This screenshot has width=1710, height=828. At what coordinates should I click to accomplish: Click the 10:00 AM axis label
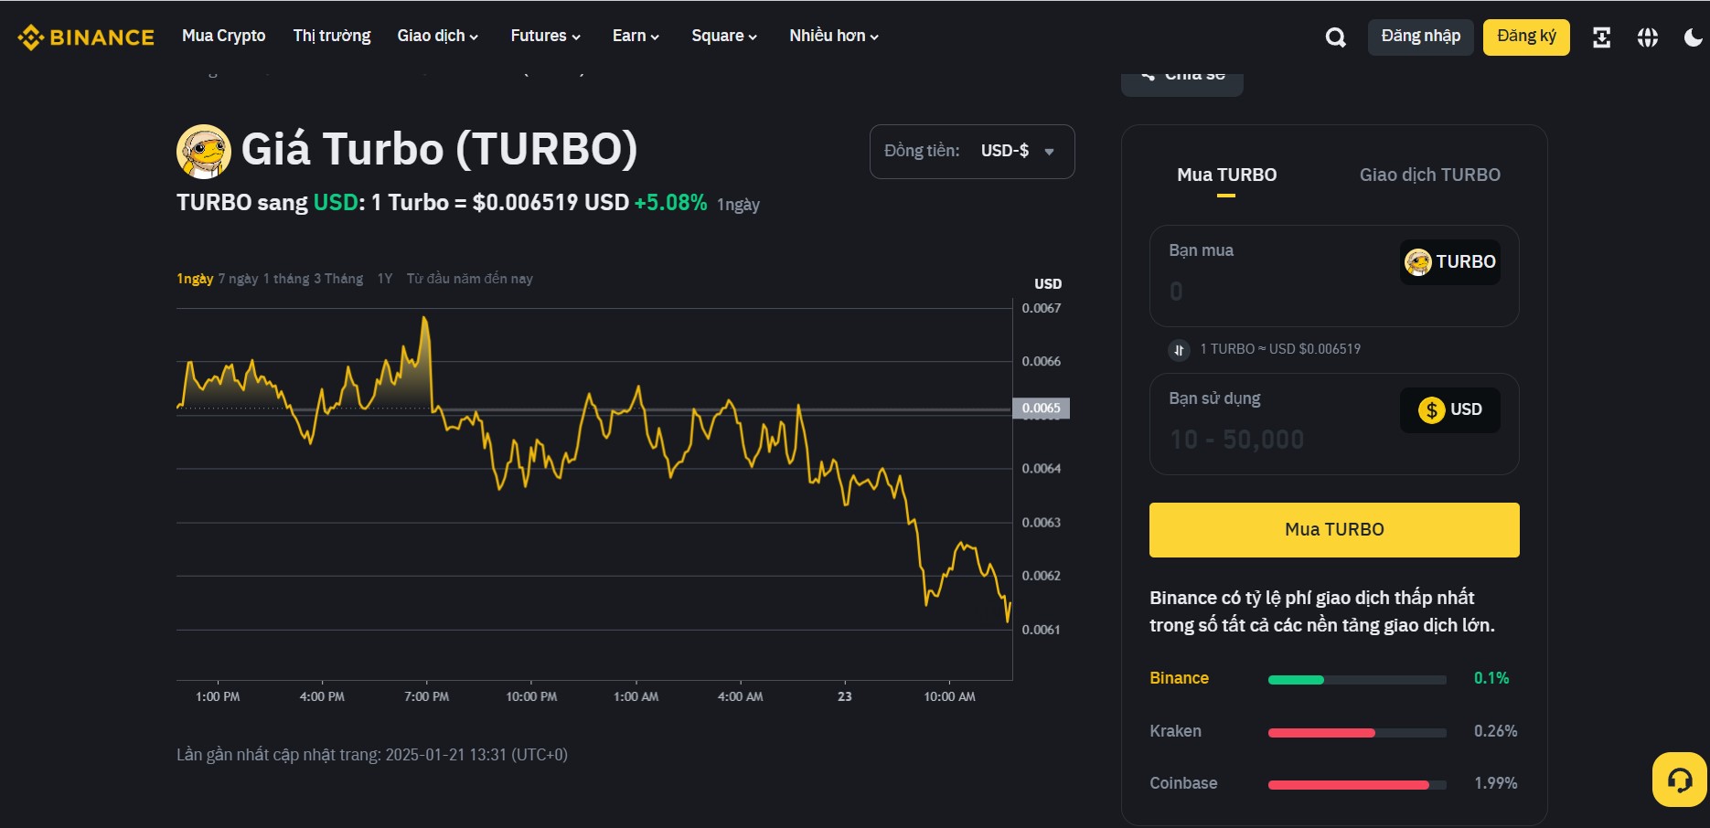coord(949,697)
